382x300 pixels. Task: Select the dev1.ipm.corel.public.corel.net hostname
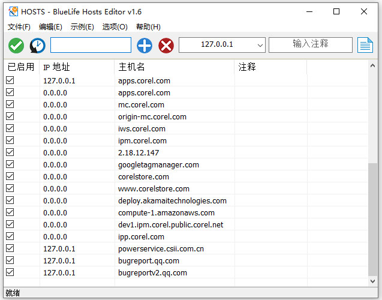pyautogui.click(x=170, y=224)
